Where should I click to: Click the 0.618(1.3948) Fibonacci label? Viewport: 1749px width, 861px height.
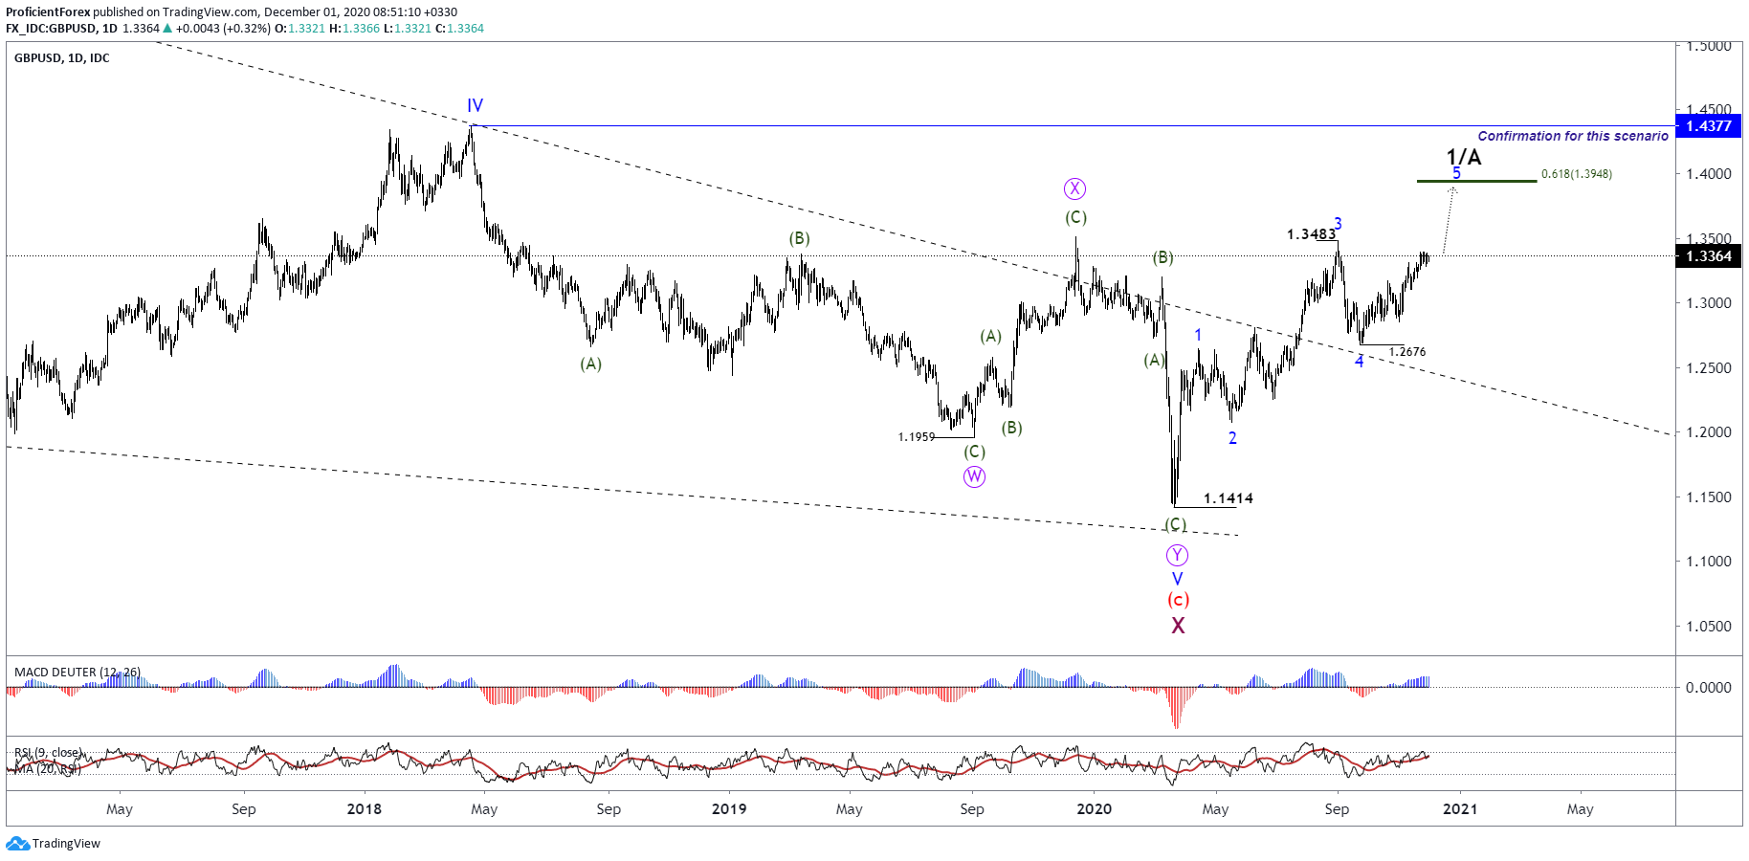point(1577,174)
